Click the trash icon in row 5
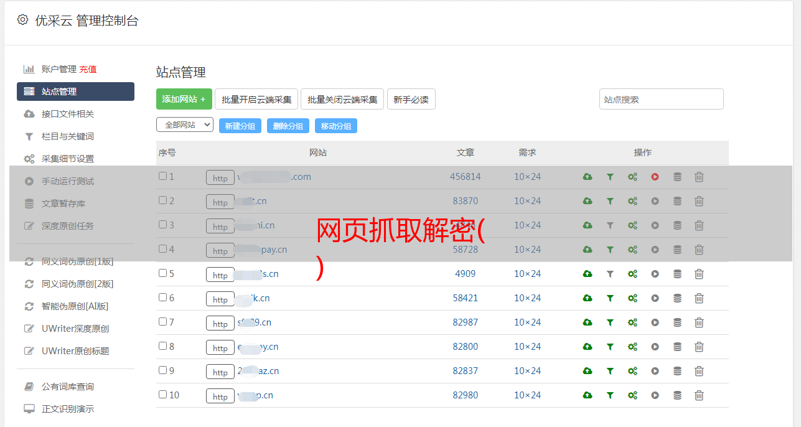This screenshot has height=427, width=801. click(699, 274)
